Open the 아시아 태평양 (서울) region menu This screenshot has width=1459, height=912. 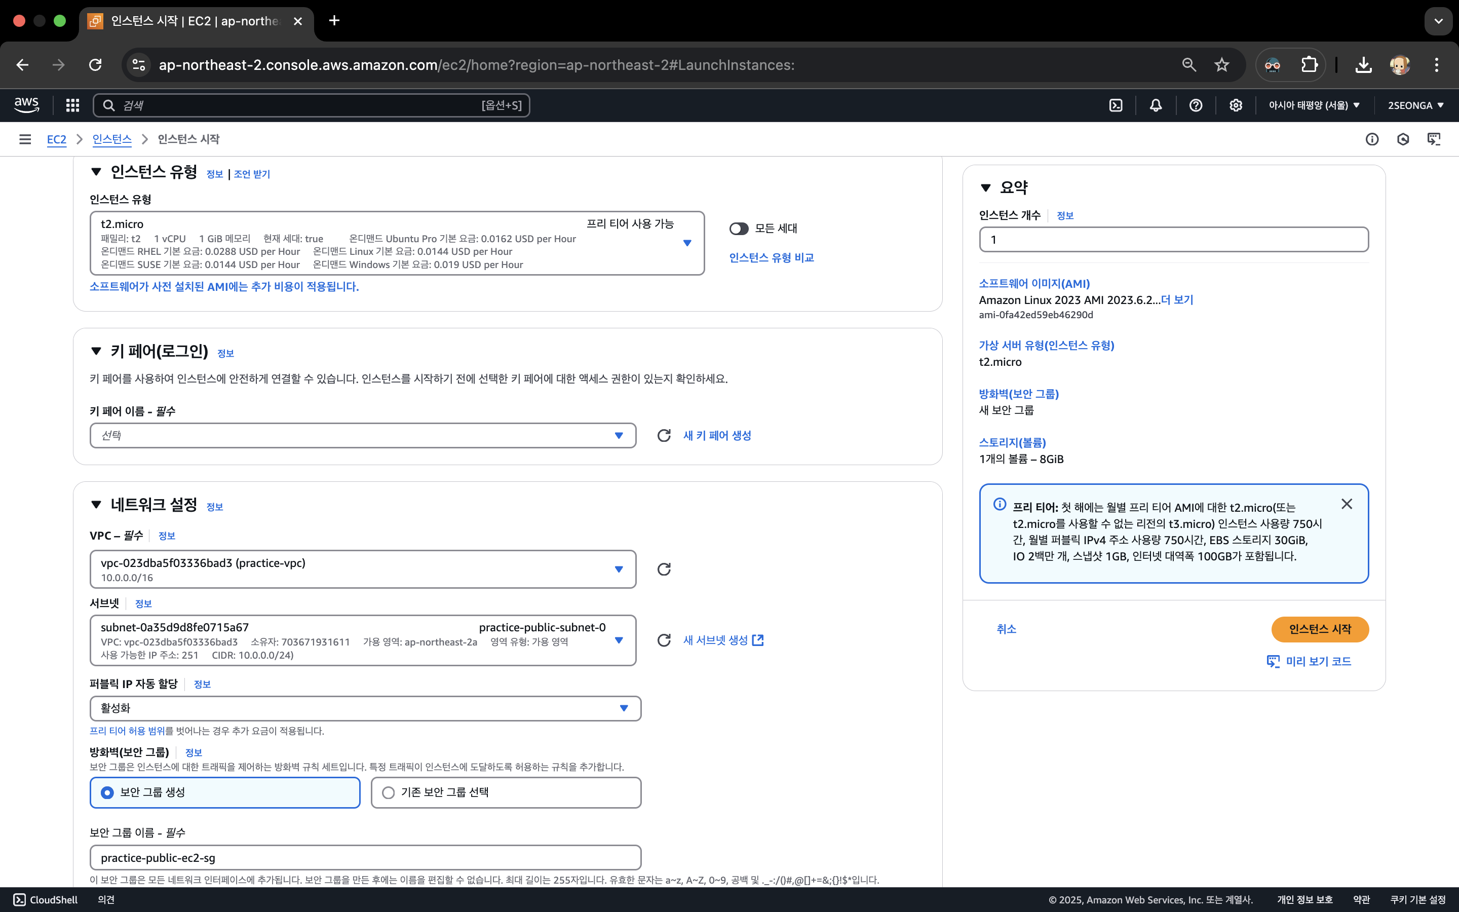tap(1314, 105)
